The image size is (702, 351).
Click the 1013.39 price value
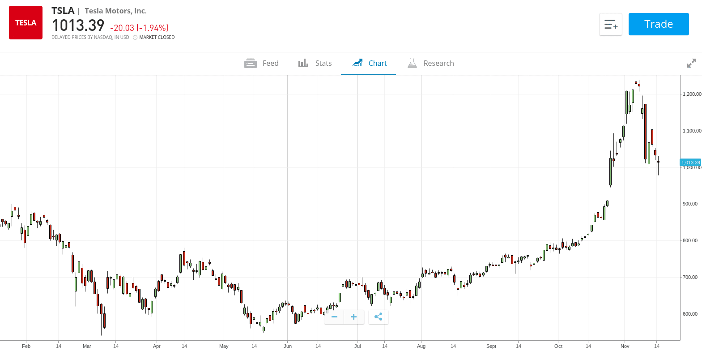(78, 26)
